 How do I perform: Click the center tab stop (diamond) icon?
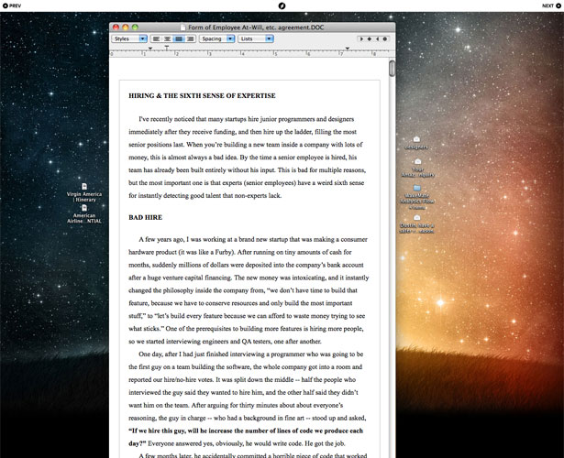369,38
